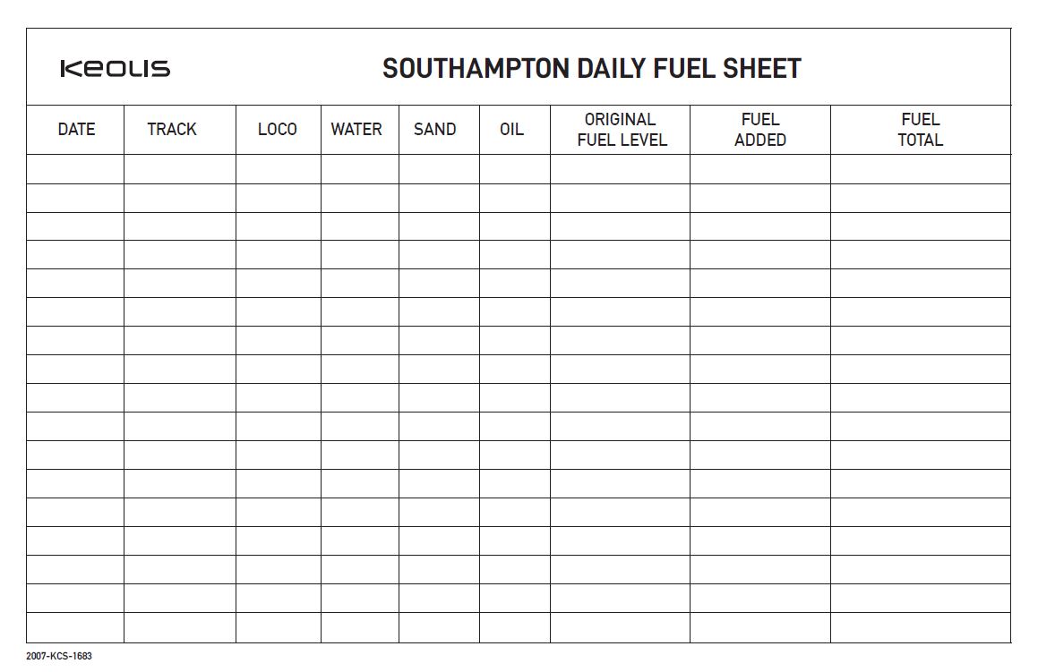Click the form number 2007-KCS-1683

point(59,656)
